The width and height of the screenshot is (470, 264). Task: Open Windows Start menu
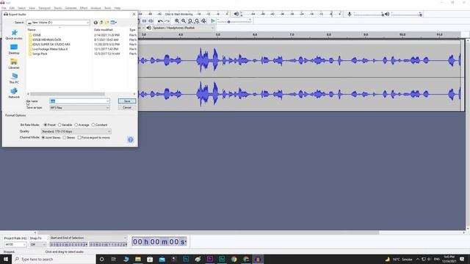[x=6, y=259]
